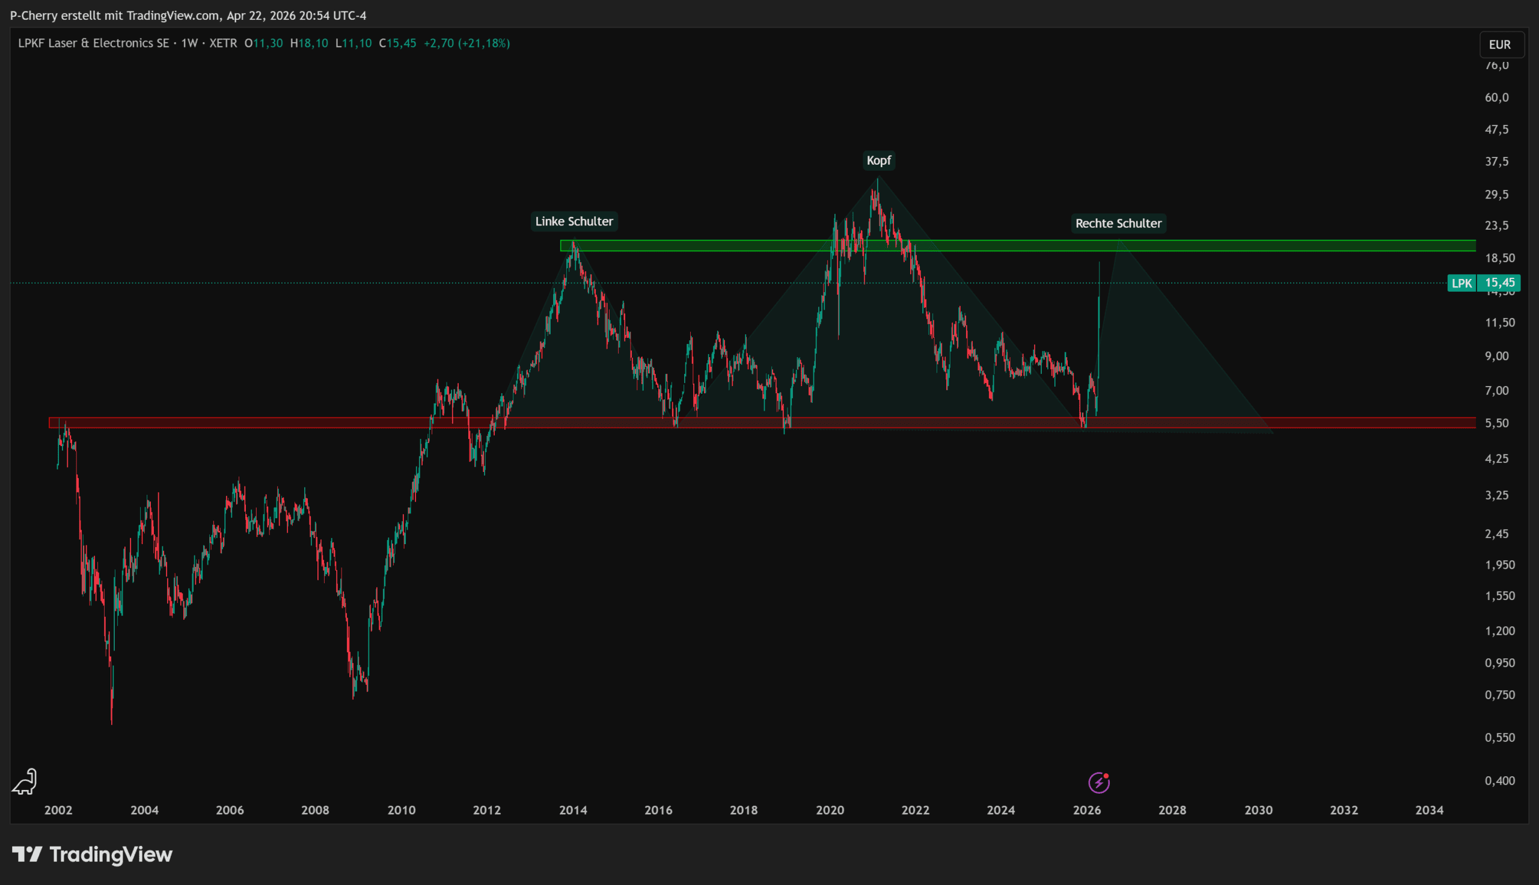Screen dimensions: 1539x885
Task: Click the TradingView logo
Action: [93, 854]
